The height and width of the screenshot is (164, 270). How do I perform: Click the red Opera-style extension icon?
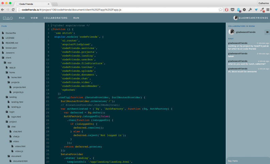coord(227,10)
